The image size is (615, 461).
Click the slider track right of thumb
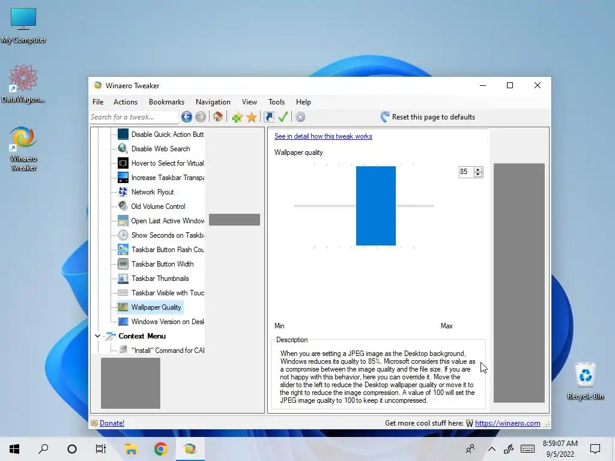[414, 206]
